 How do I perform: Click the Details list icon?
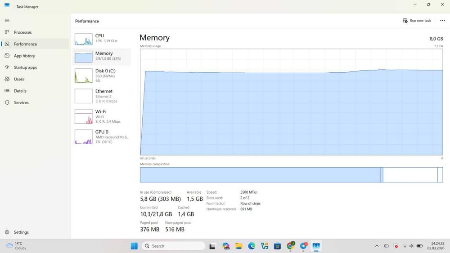7,90
